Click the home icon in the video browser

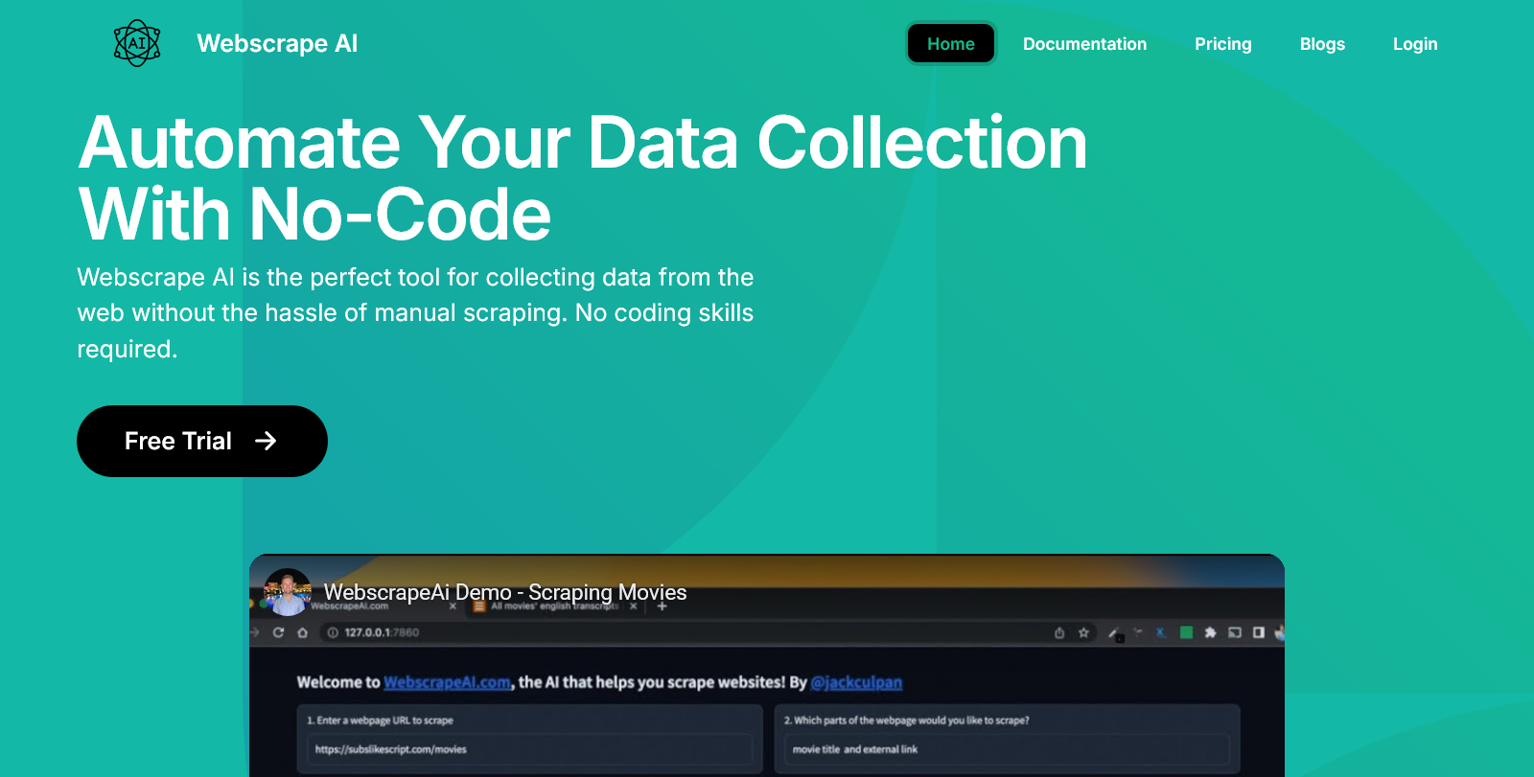coord(303,632)
